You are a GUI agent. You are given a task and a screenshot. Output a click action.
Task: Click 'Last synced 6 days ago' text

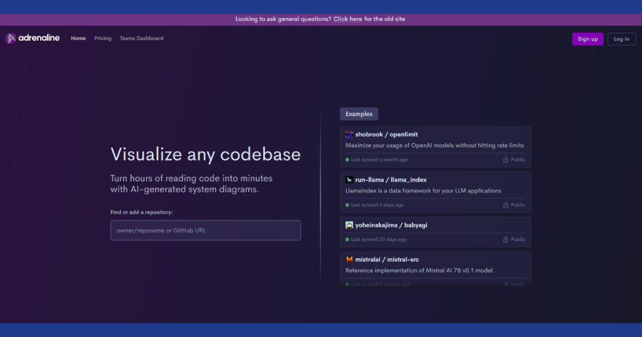[x=377, y=205]
